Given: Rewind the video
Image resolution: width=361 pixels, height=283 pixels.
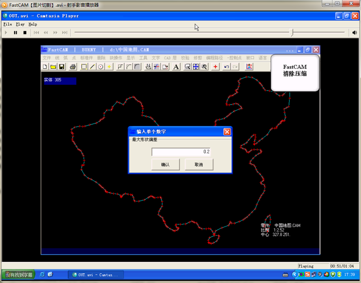Looking at the screenshot, I should click(x=46, y=32).
